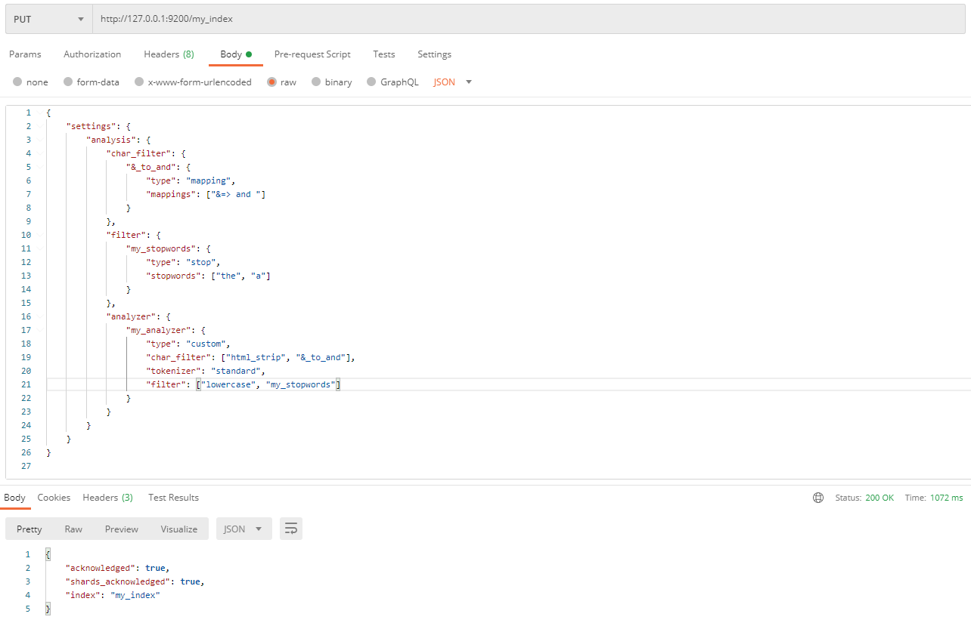Open the response Cookies tab
Image resolution: width=971 pixels, height=623 pixels.
click(54, 498)
